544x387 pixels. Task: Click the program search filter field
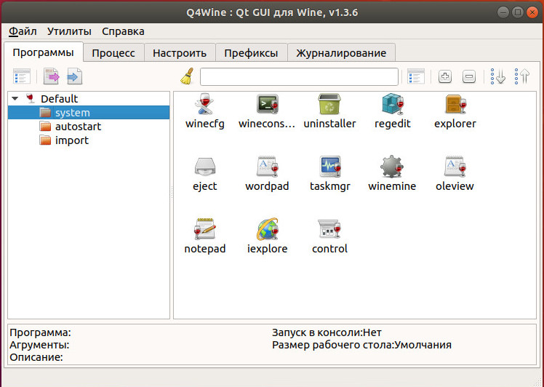299,76
